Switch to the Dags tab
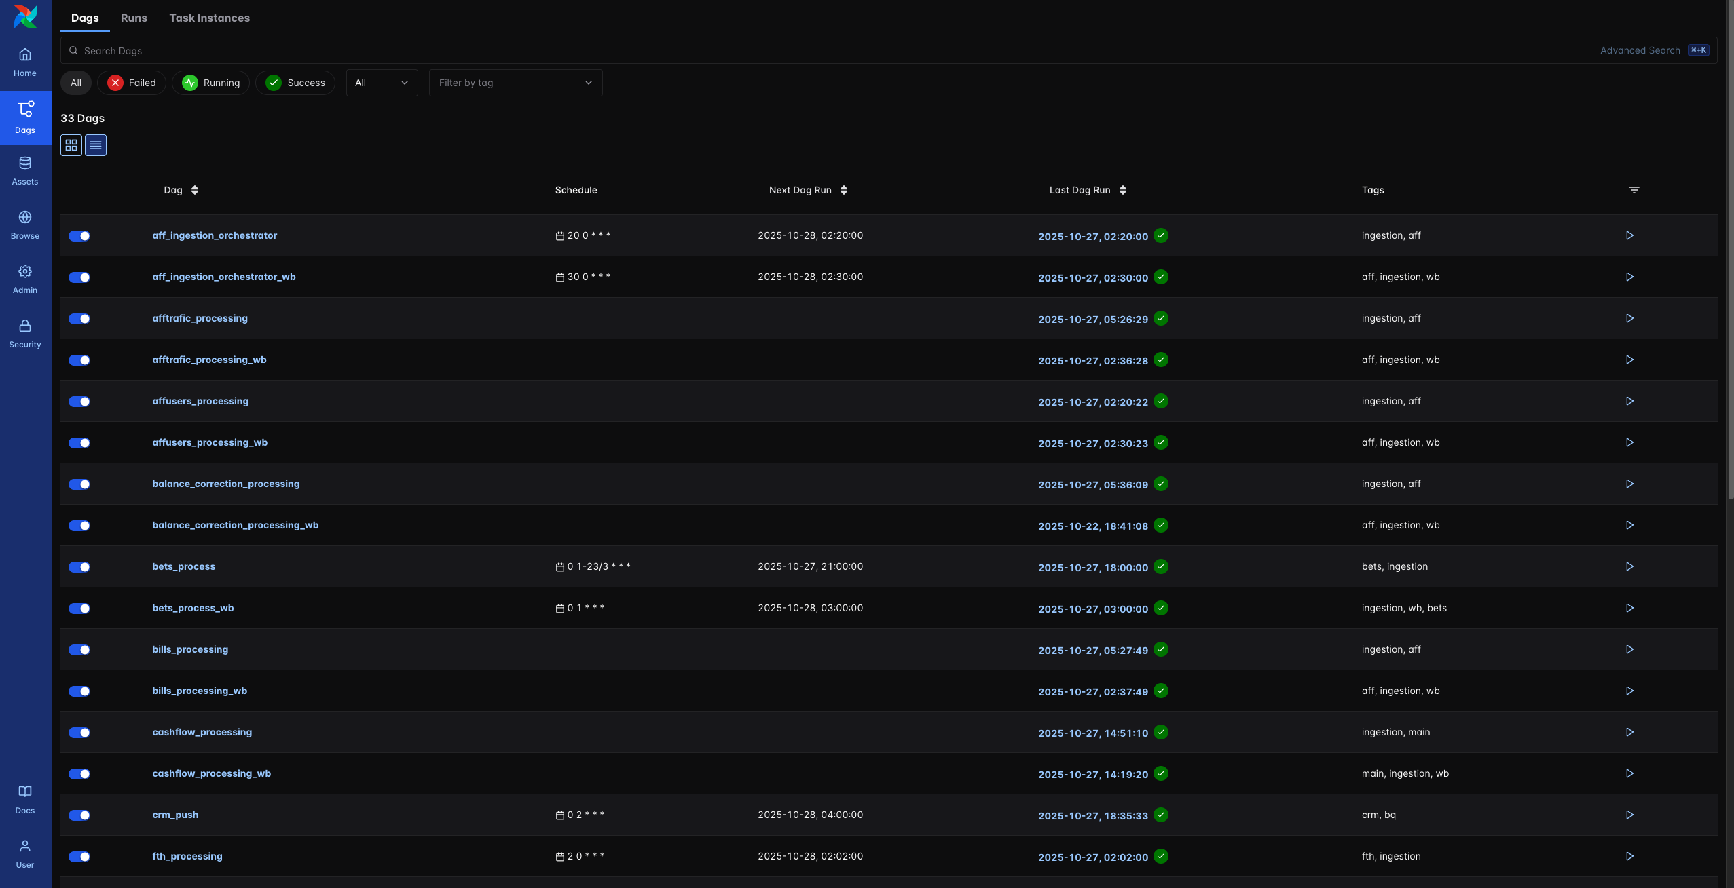This screenshot has height=888, width=1734. point(85,18)
